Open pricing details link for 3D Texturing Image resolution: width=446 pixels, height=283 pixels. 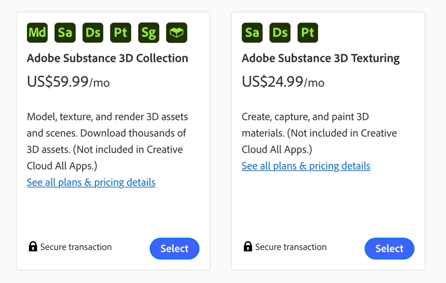pyautogui.click(x=306, y=166)
